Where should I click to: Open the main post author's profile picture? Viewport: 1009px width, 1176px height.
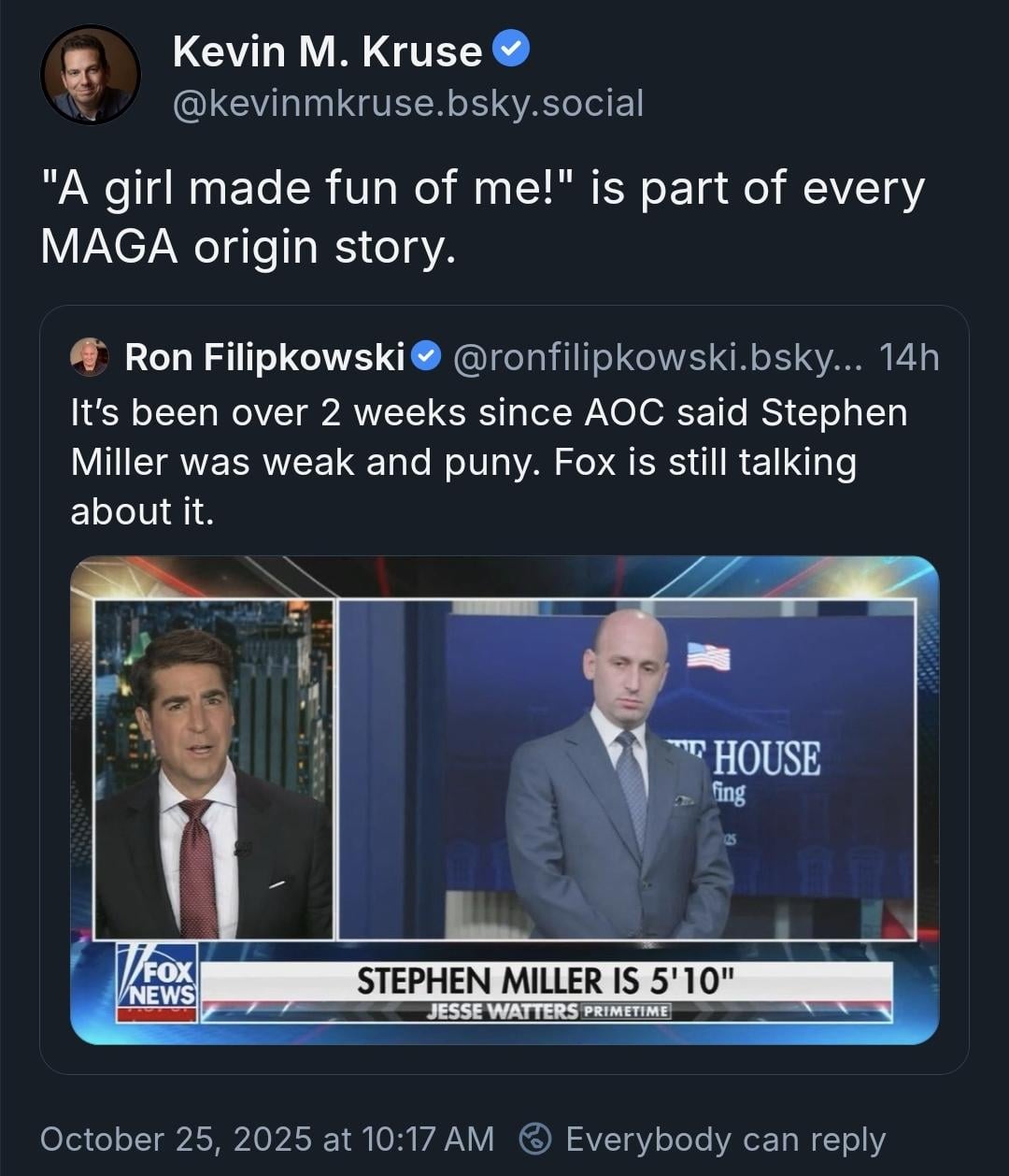[x=91, y=75]
